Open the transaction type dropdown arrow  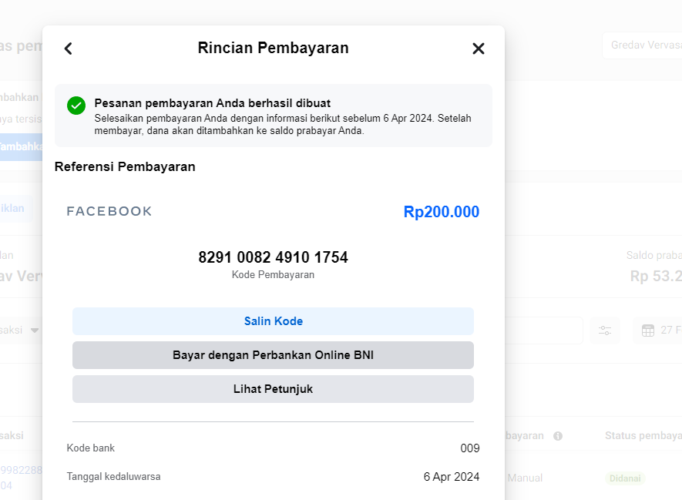click(35, 331)
